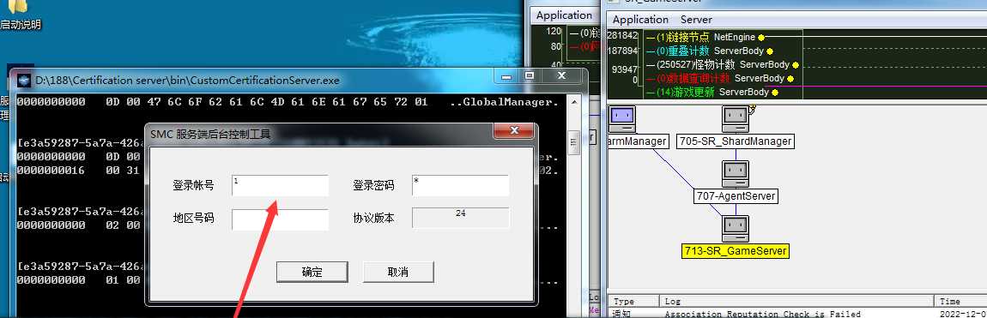Click the 协议版本 label
987x318 pixels.
373,219
